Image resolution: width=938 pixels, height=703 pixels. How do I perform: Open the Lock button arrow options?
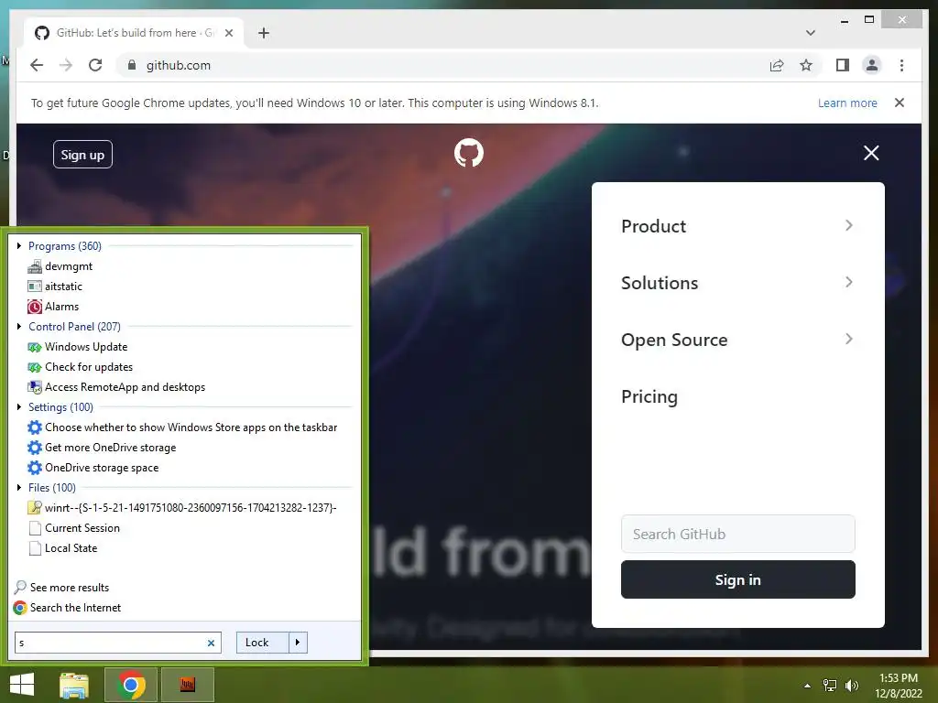pyautogui.click(x=298, y=643)
